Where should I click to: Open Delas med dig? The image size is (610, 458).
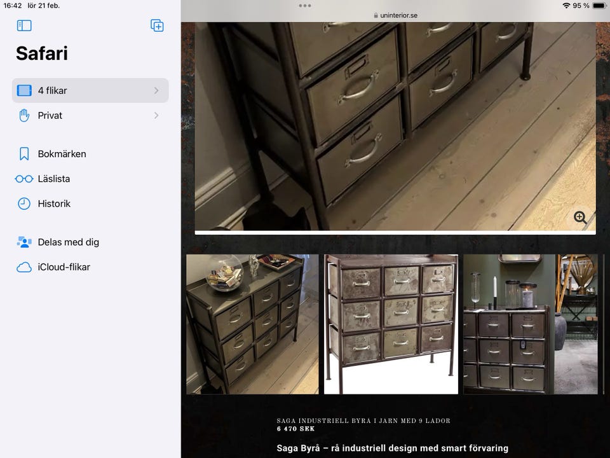[x=90, y=242]
